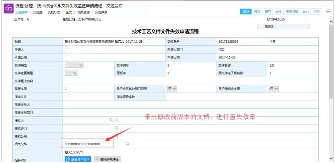The height and width of the screenshot is (163, 335).
Task: Open the 文件类型 dropdown
Action: (x=74, y=65)
